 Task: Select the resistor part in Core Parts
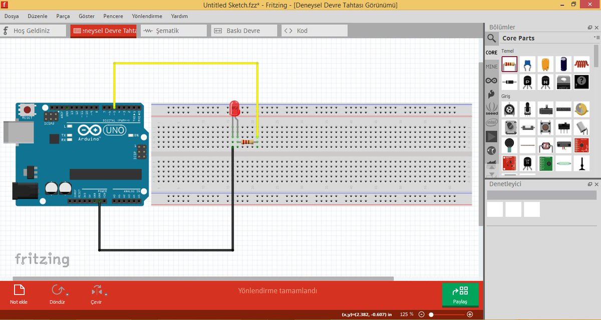click(509, 64)
